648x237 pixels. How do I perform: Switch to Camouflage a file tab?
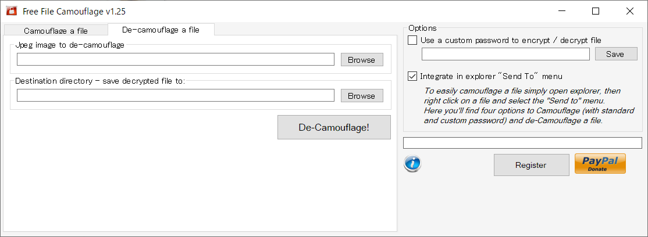[x=56, y=31]
